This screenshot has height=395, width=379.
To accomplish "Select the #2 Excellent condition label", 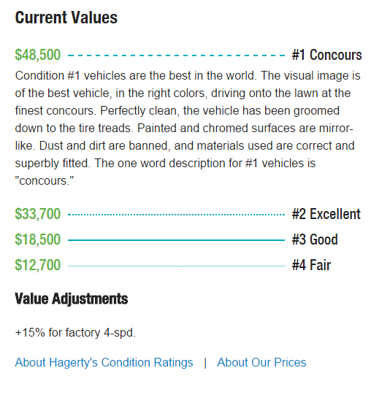I will pos(326,214).
